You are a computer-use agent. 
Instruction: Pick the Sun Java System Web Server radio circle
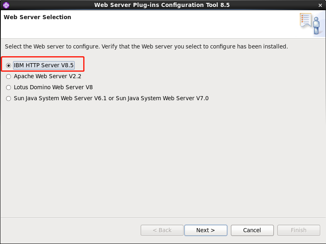click(9, 99)
